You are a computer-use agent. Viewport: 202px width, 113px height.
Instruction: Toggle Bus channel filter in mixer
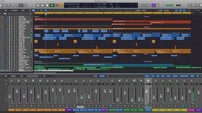coord(163,76)
